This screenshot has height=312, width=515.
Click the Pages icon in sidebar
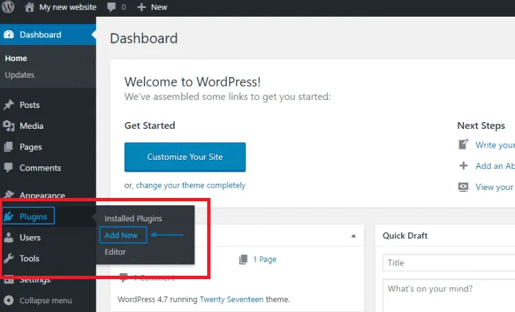9,147
